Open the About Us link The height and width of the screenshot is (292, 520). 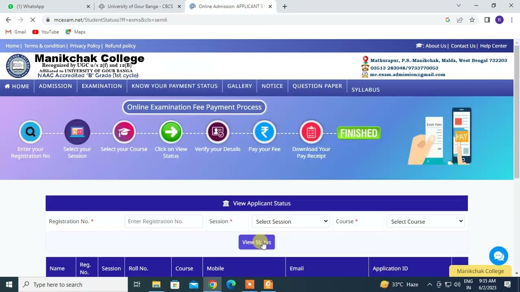point(436,46)
